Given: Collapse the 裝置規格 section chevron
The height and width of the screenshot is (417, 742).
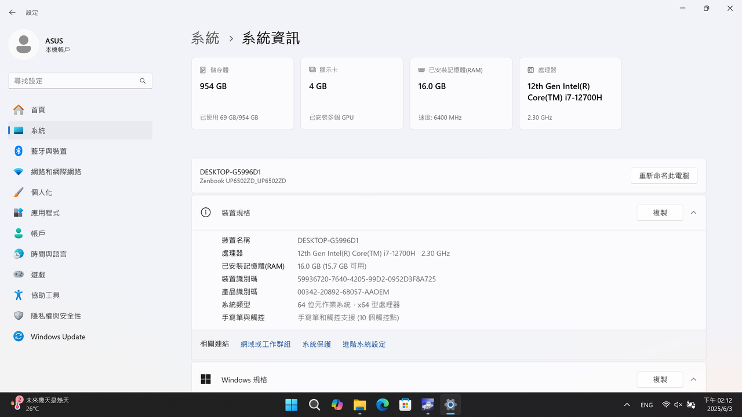Looking at the screenshot, I should pyautogui.click(x=693, y=213).
